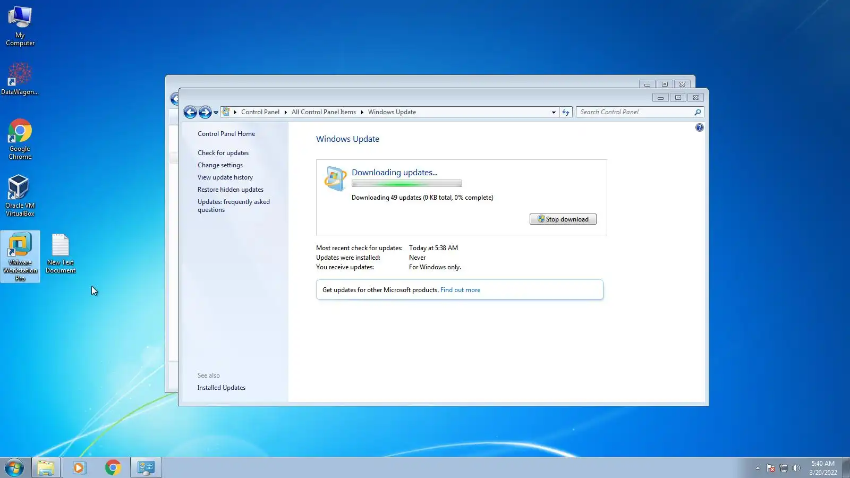Open Action Center flag tray icon
The height and width of the screenshot is (478, 850).
[x=771, y=468]
